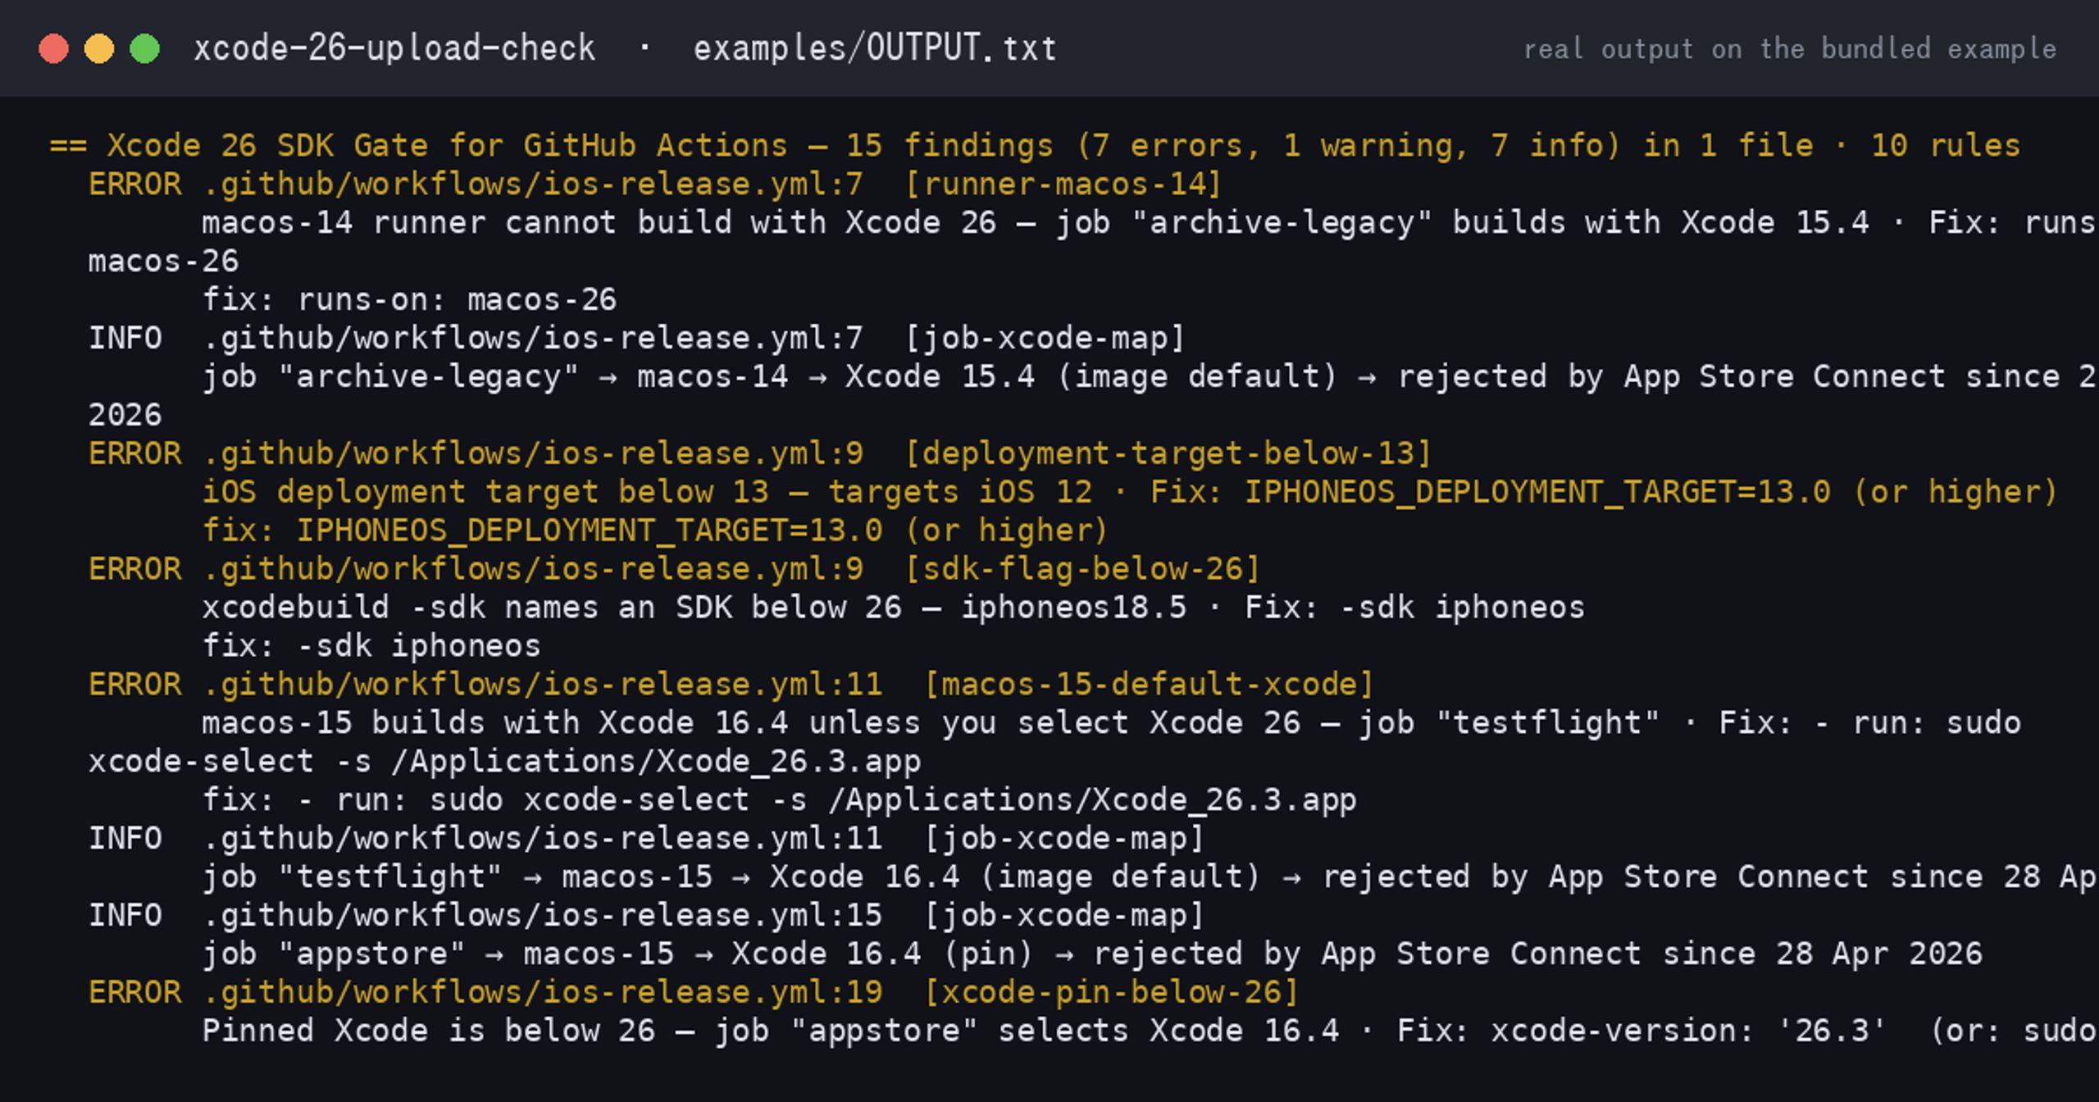Click the 'macos-14 runner cannot build with Xcode 26' message

1150,222
